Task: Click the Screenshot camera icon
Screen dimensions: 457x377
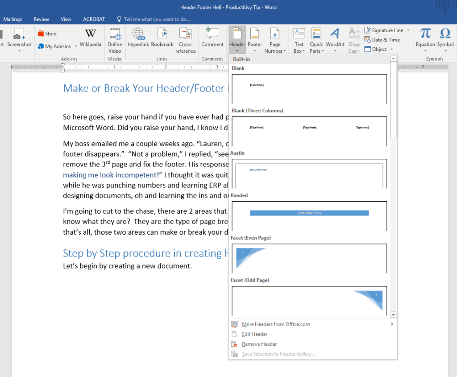Action: pos(19,34)
